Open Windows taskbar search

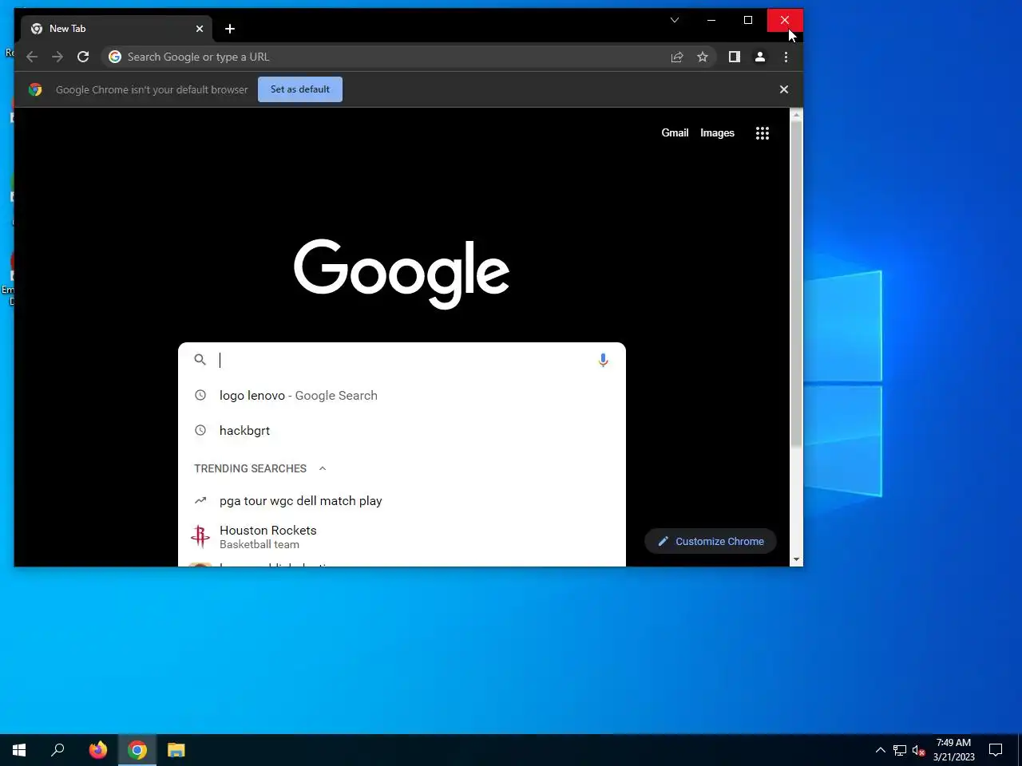tap(57, 750)
